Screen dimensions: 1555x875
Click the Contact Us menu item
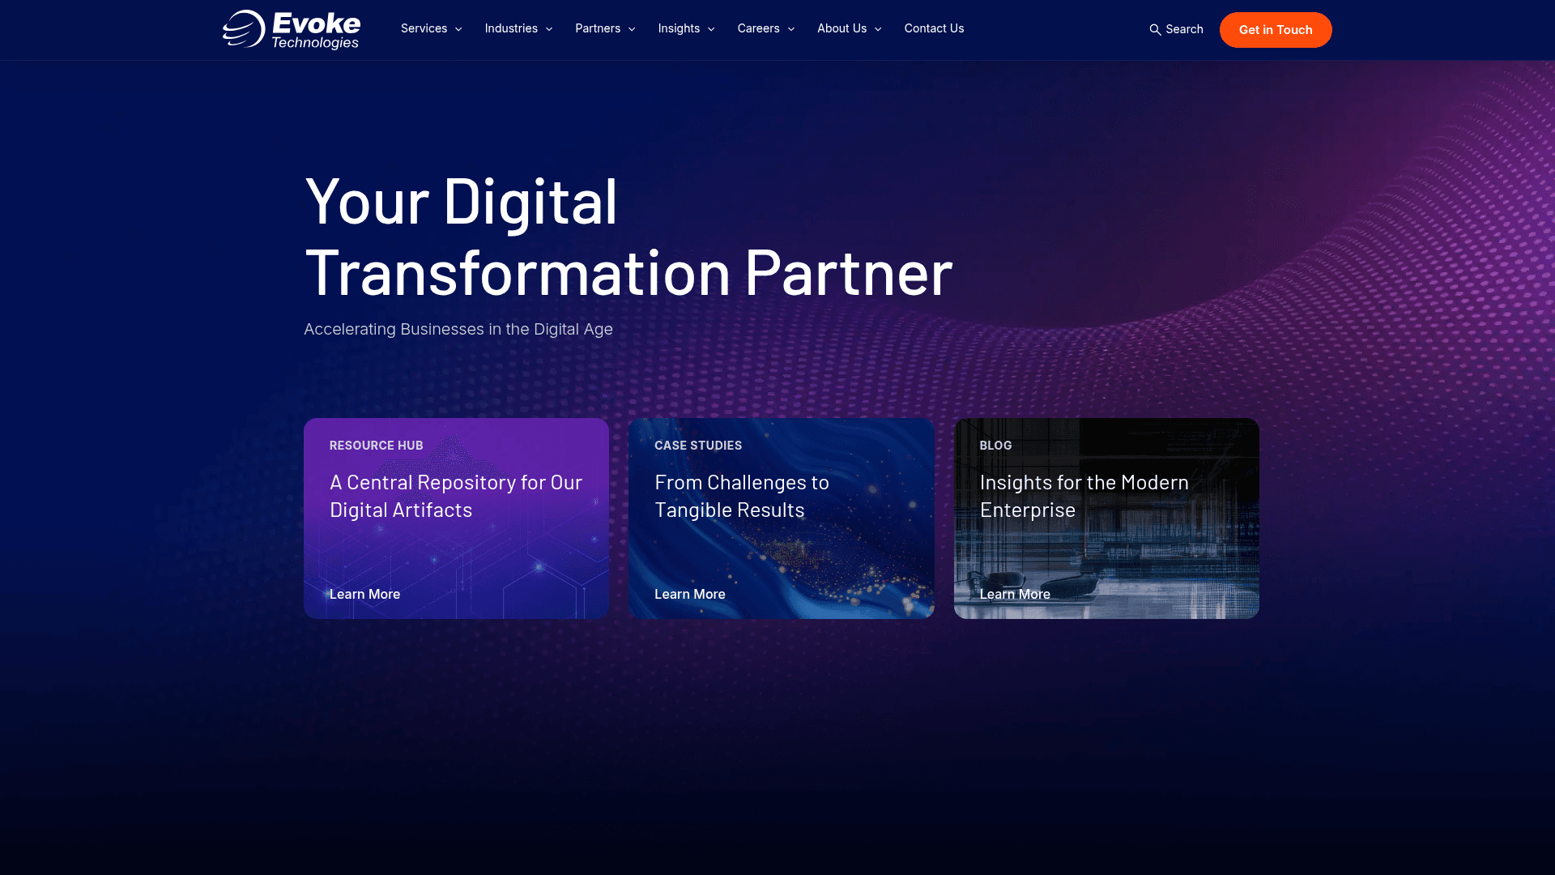tap(934, 28)
